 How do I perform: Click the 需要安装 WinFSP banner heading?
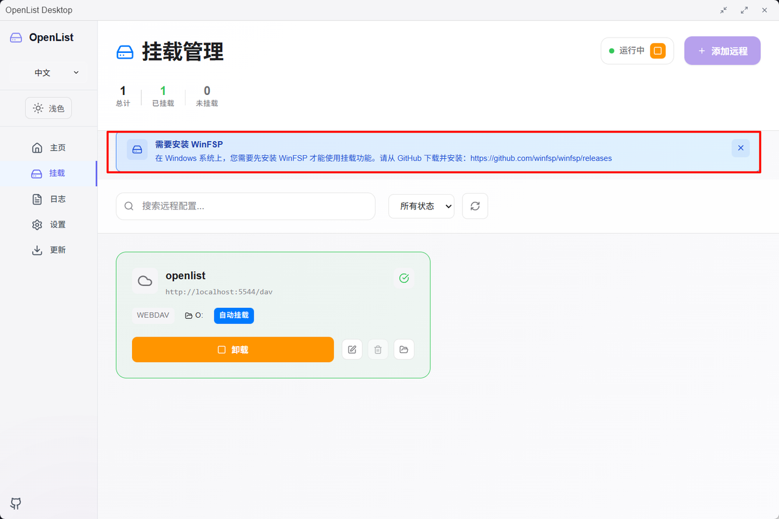[189, 144]
